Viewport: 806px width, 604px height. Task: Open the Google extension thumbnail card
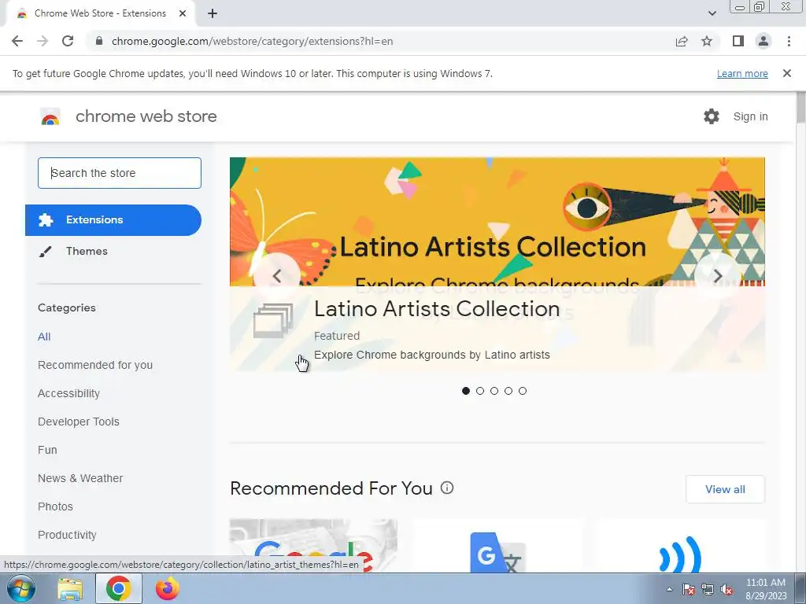(x=313, y=546)
